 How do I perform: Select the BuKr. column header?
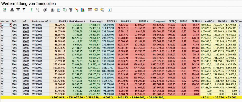(x=17, y=21)
